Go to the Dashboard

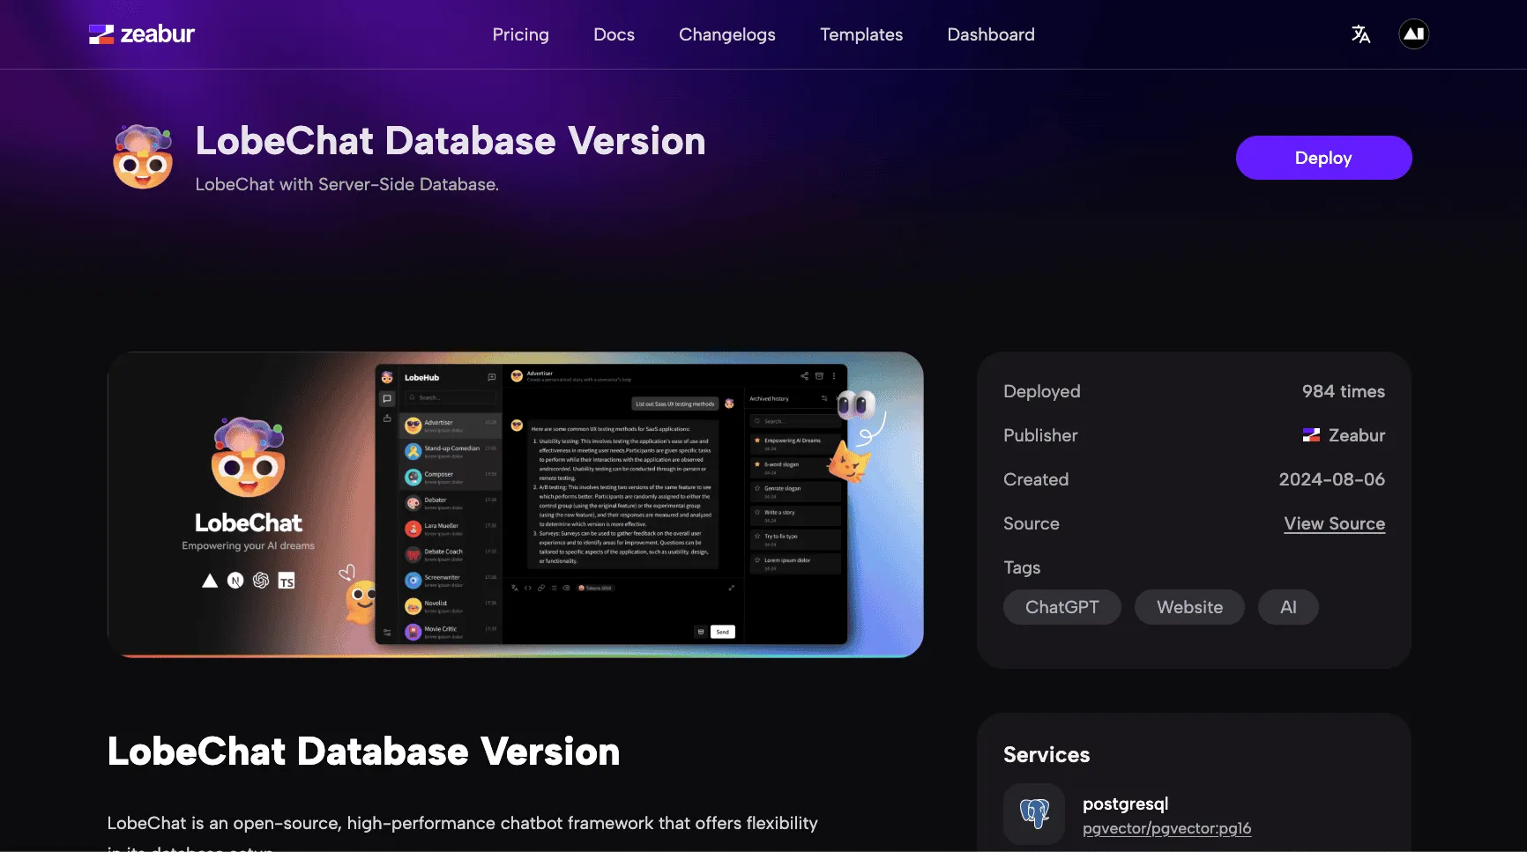(991, 34)
